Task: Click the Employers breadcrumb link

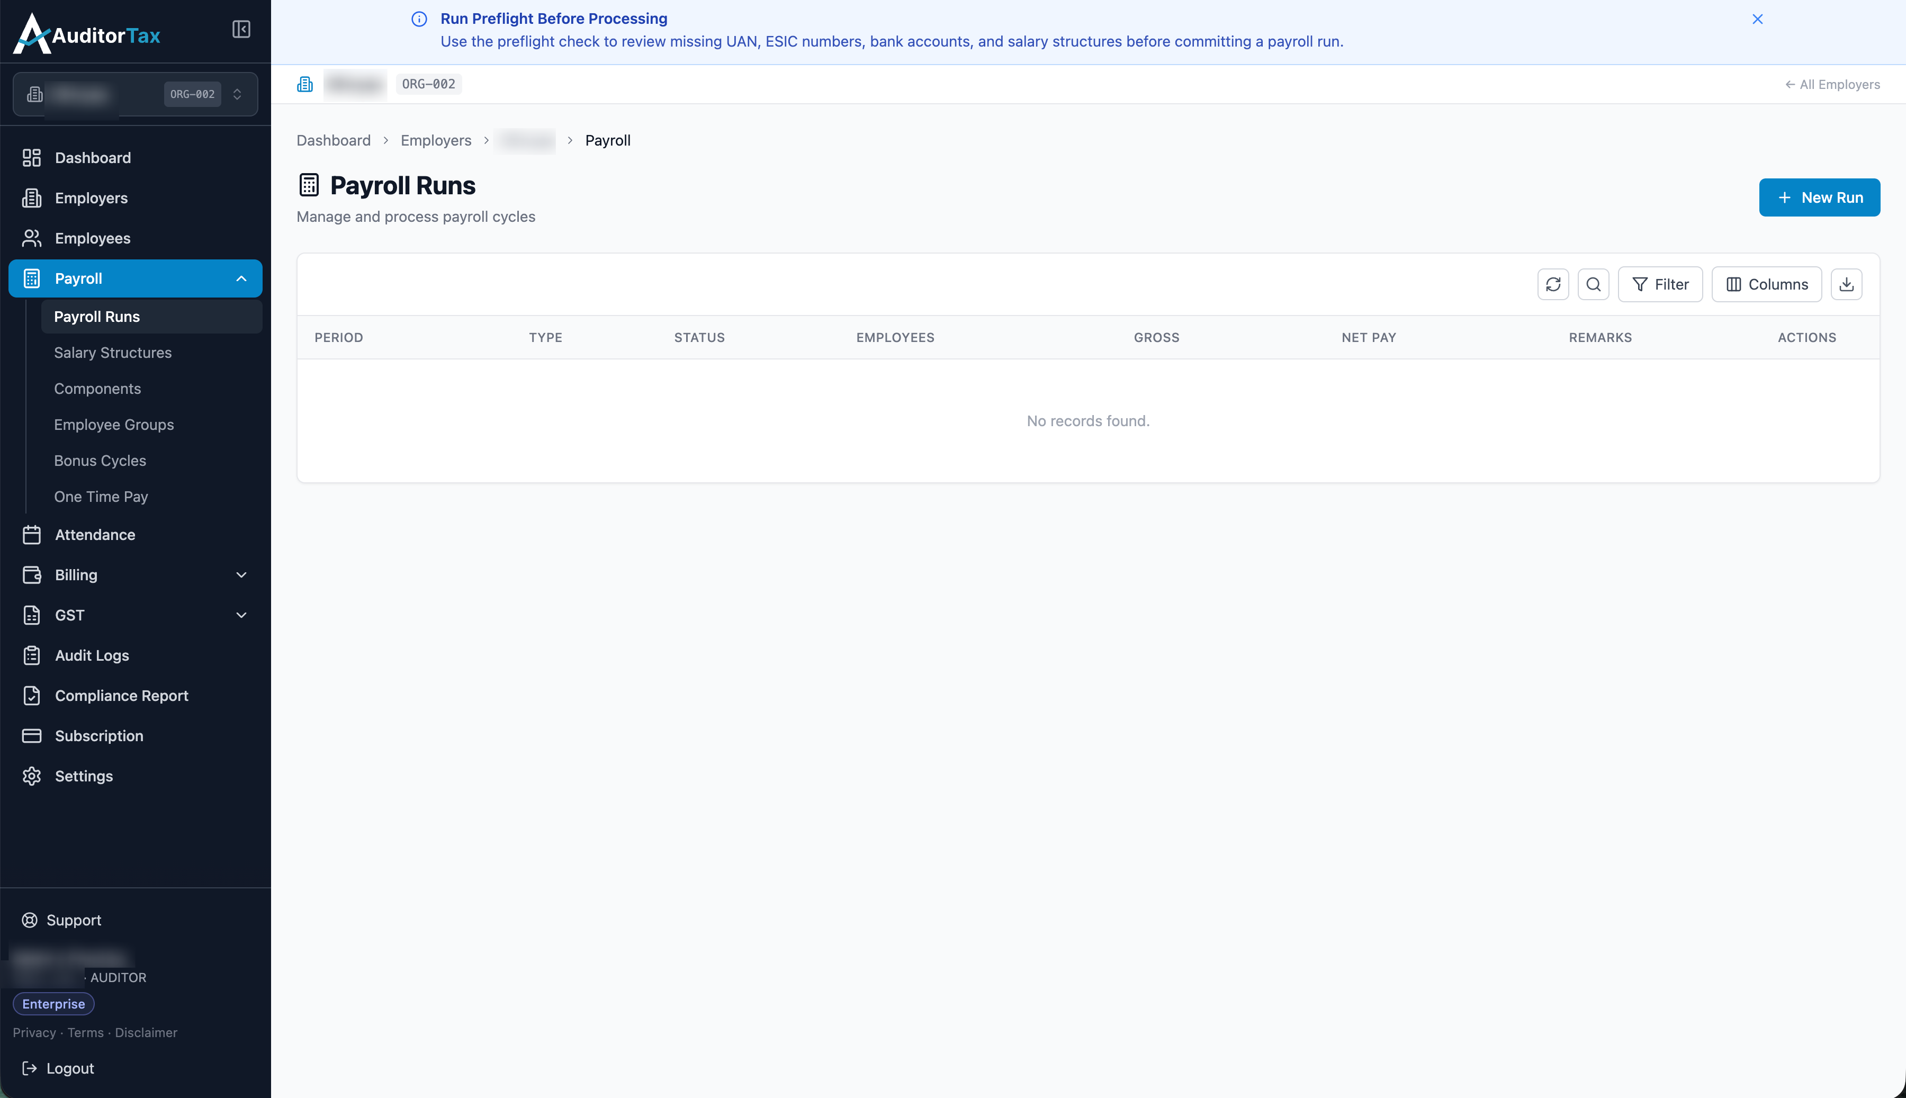Action: pyautogui.click(x=436, y=140)
